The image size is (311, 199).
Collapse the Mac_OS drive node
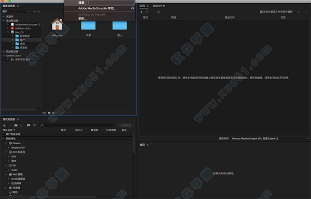point(8,32)
